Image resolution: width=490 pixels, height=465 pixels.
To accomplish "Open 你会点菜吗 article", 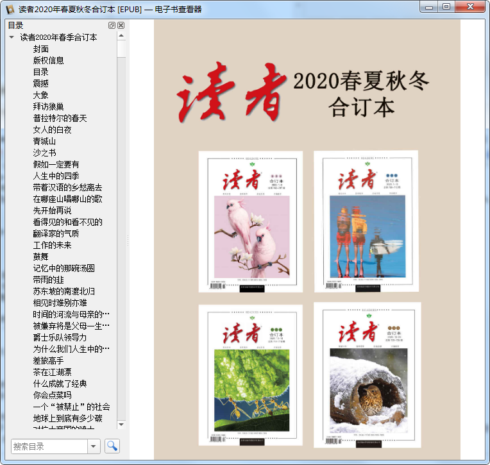I will [x=52, y=395].
